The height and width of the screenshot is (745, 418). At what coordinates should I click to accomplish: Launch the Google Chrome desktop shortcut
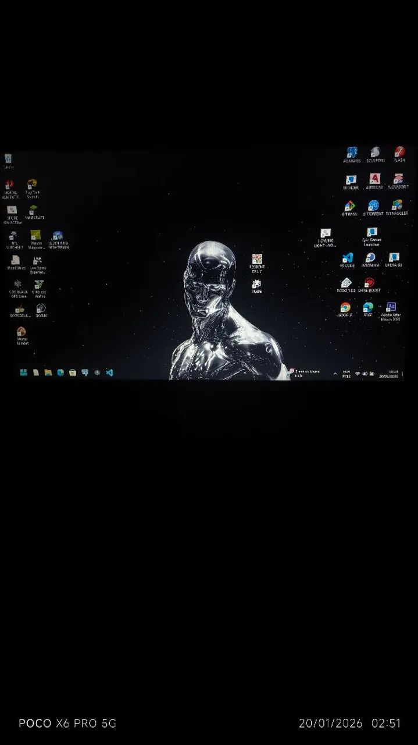(x=345, y=307)
